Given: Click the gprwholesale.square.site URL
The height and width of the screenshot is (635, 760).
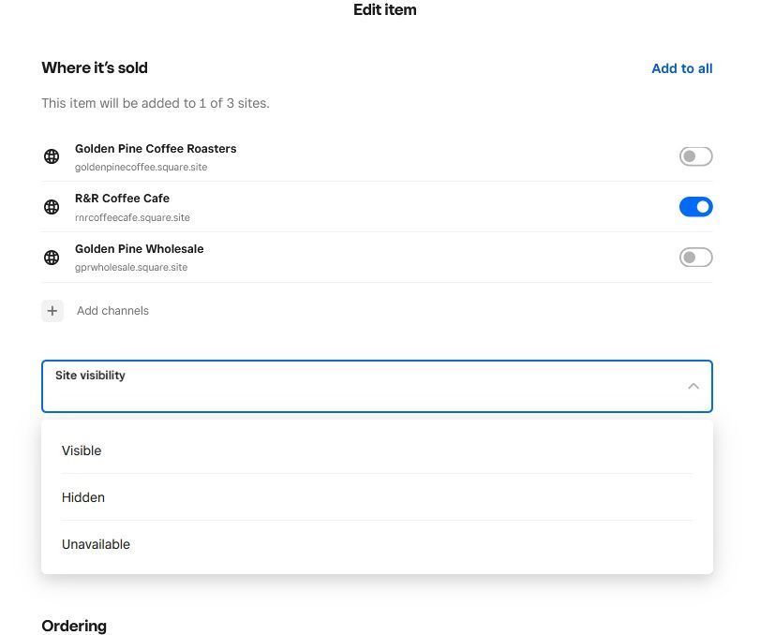Looking at the screenshot, I should click(131, 268).
